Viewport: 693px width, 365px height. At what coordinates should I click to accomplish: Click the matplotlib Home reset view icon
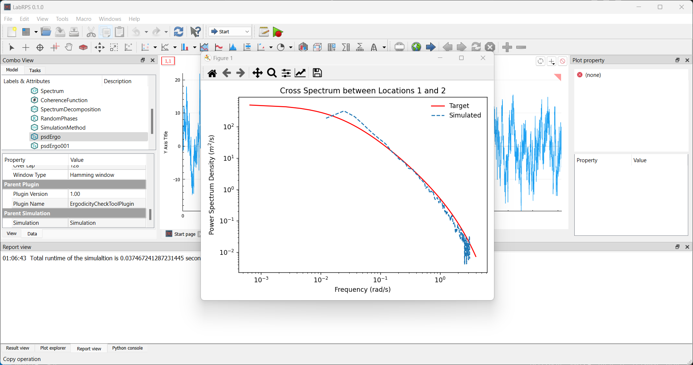click(212, 73)
